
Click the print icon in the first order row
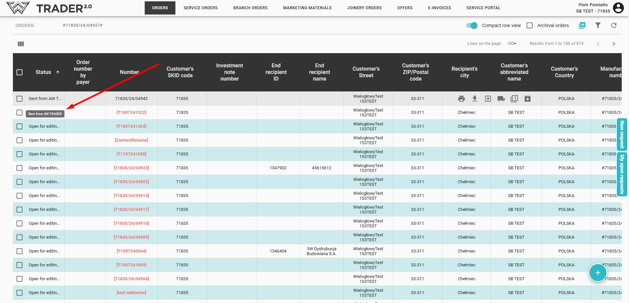[x=462, y=99]
